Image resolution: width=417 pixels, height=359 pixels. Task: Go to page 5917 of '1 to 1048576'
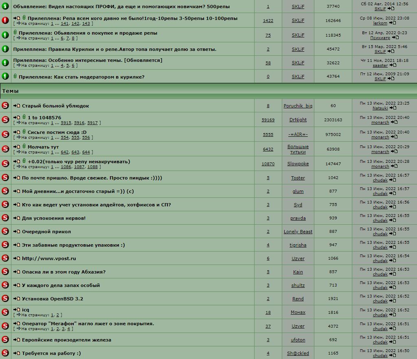tap(92, 123)
